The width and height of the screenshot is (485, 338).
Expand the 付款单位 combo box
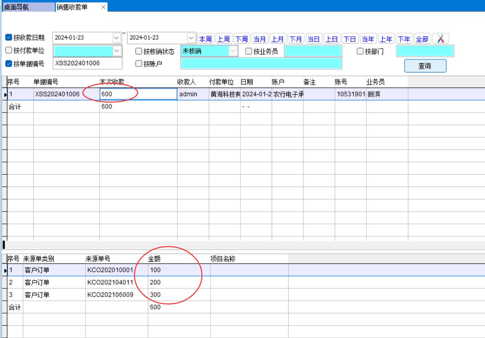(117, 51)
